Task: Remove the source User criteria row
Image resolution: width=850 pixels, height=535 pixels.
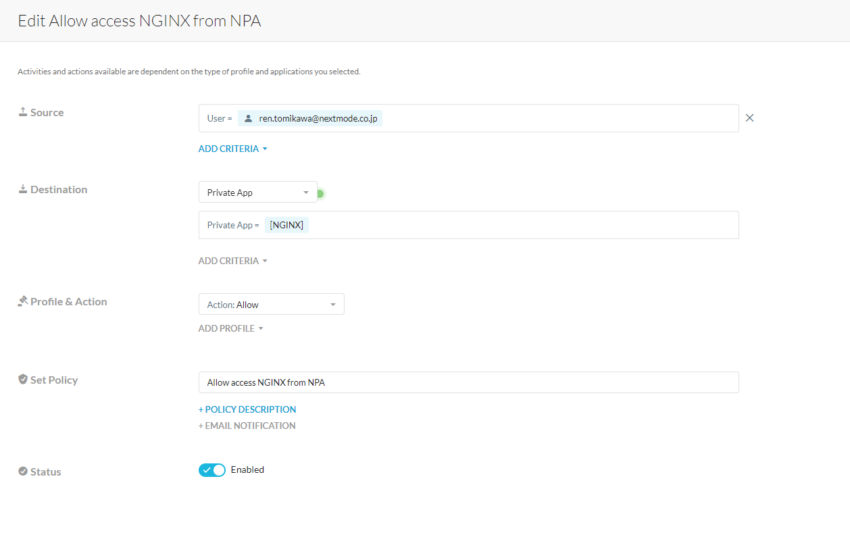Action: coord(749,118)
